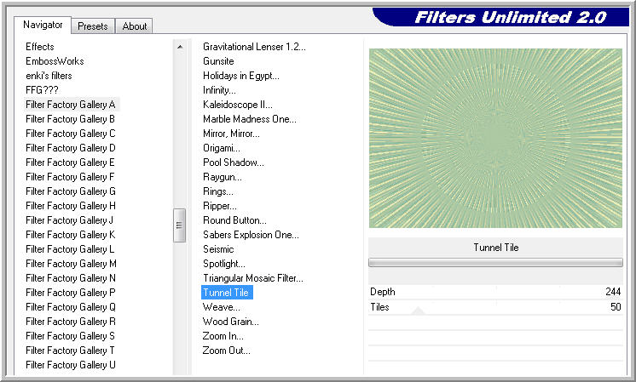Screen dimensions: 636x382
Task: Select Filter Factory Gallery N
Action: click(x=71, y=278)
